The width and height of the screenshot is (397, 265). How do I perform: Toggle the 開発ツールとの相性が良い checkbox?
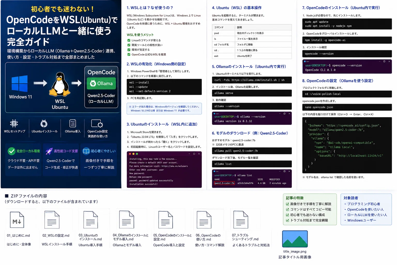129,45
